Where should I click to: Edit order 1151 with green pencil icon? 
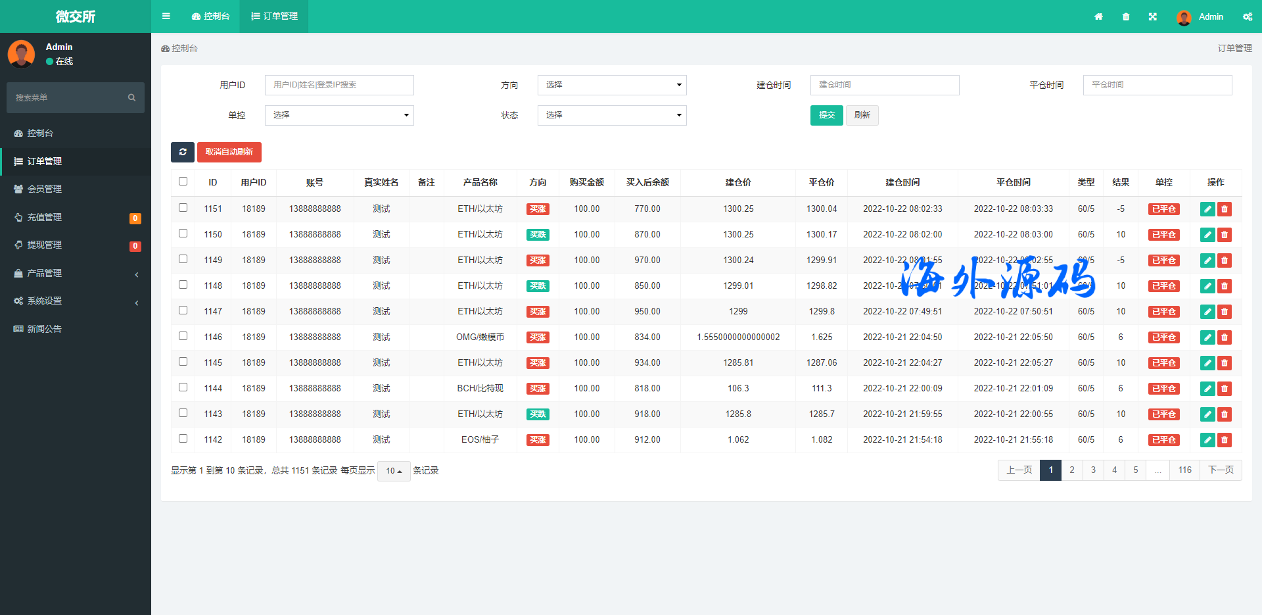tap(1207, 209)
